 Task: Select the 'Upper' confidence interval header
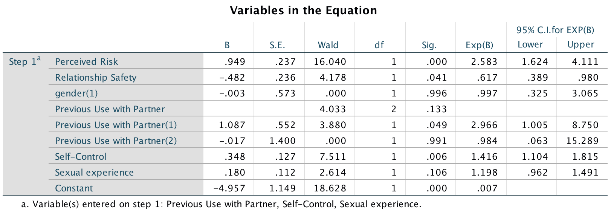click(580, 44)
